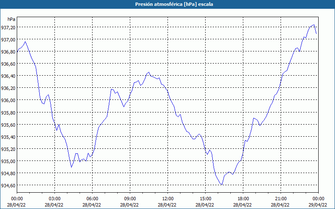Image resolution: width=335 pixels, height=209 pixels.
Task: Click the pressure curve minimum near 16:00
Action: pyautogui.click(x=222, y=184)
